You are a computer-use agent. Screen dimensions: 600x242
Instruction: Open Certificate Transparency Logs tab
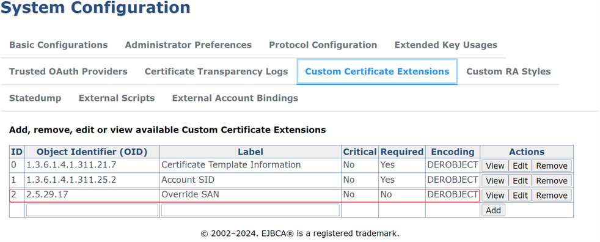[x=216, y=71]
